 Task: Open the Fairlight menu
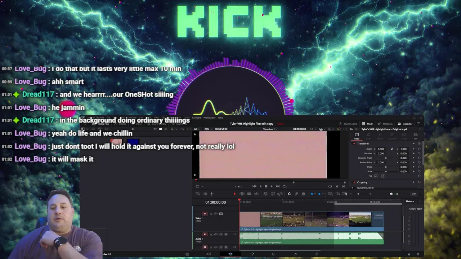click(x=196, y=118)
